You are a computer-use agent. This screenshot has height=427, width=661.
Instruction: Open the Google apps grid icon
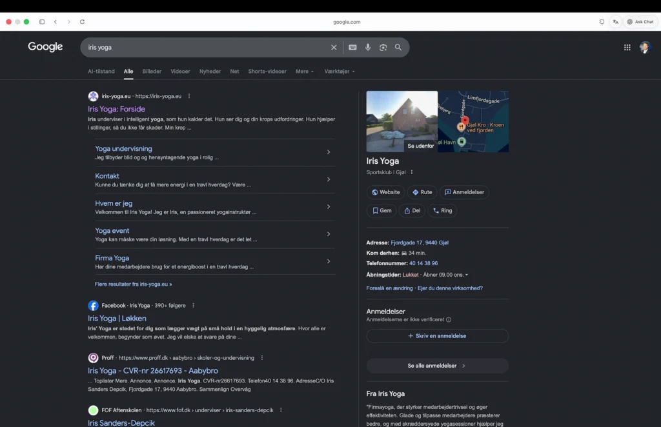pyautogui.click(x=627, y=48)
